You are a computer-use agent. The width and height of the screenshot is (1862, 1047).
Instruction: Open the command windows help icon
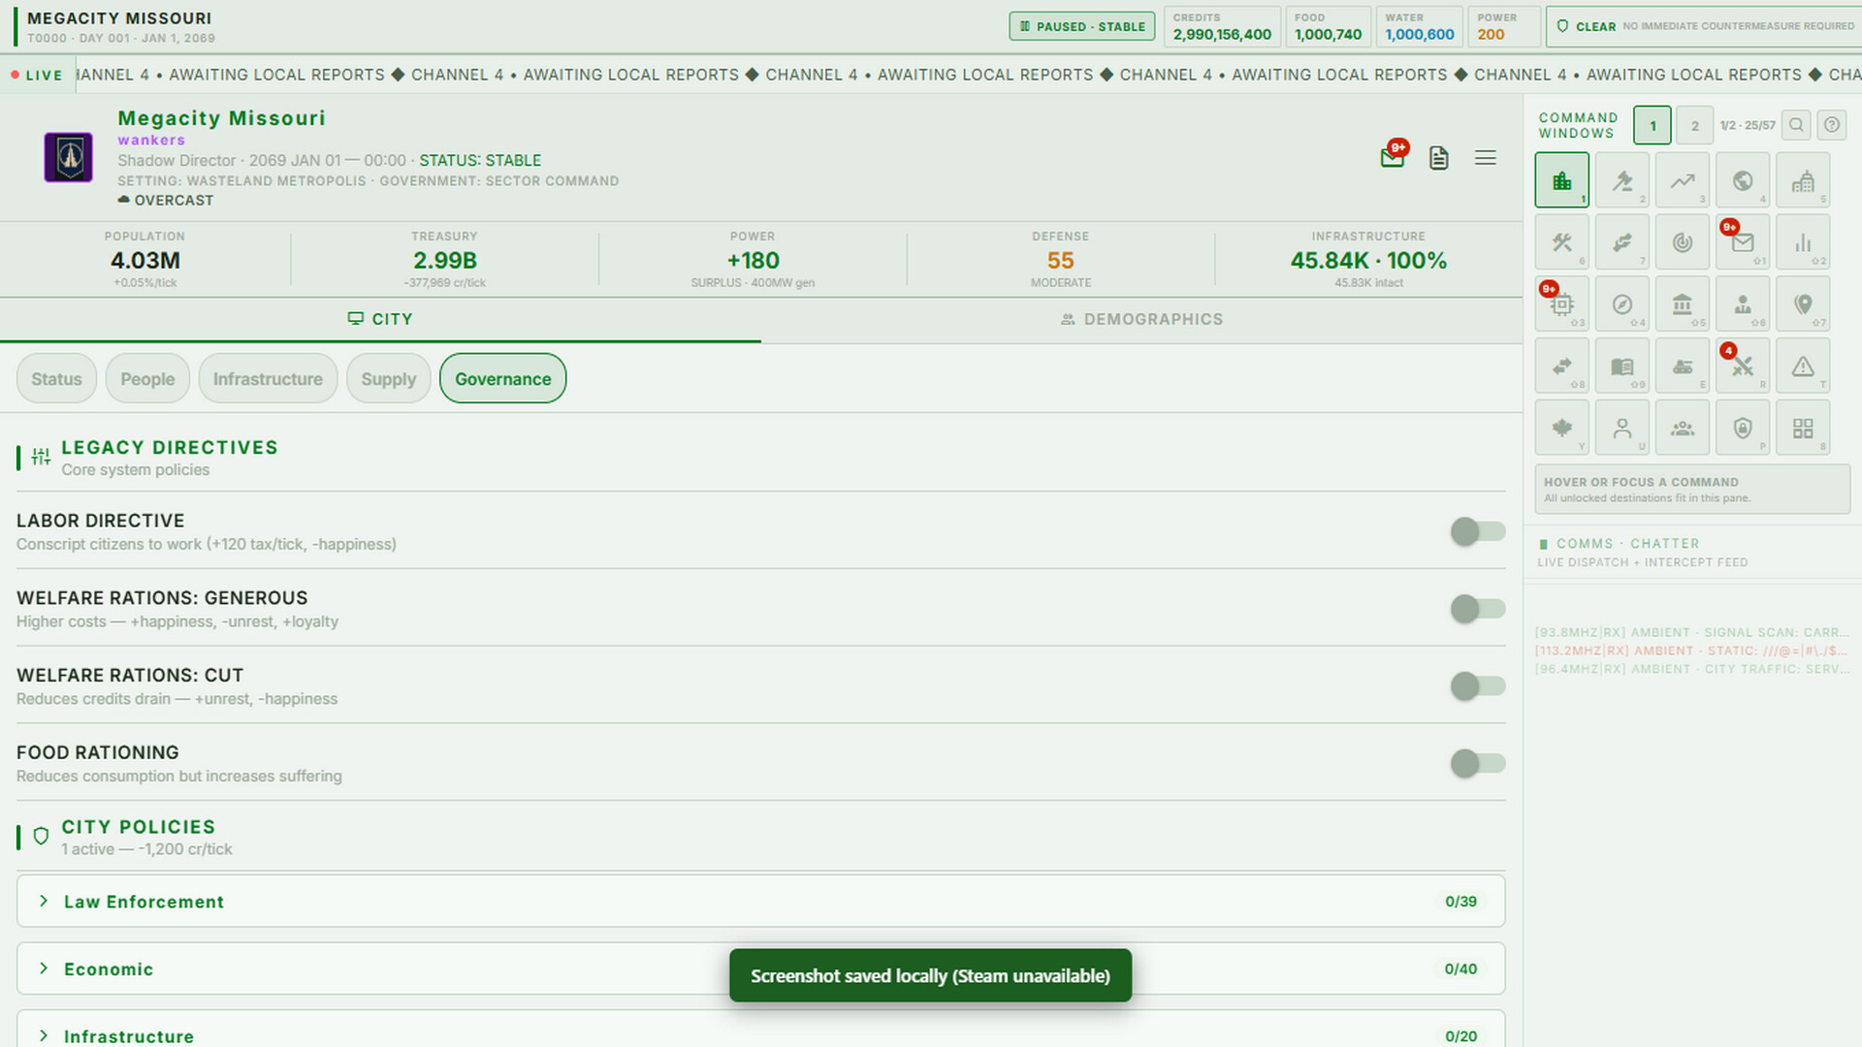[1831, 125]
